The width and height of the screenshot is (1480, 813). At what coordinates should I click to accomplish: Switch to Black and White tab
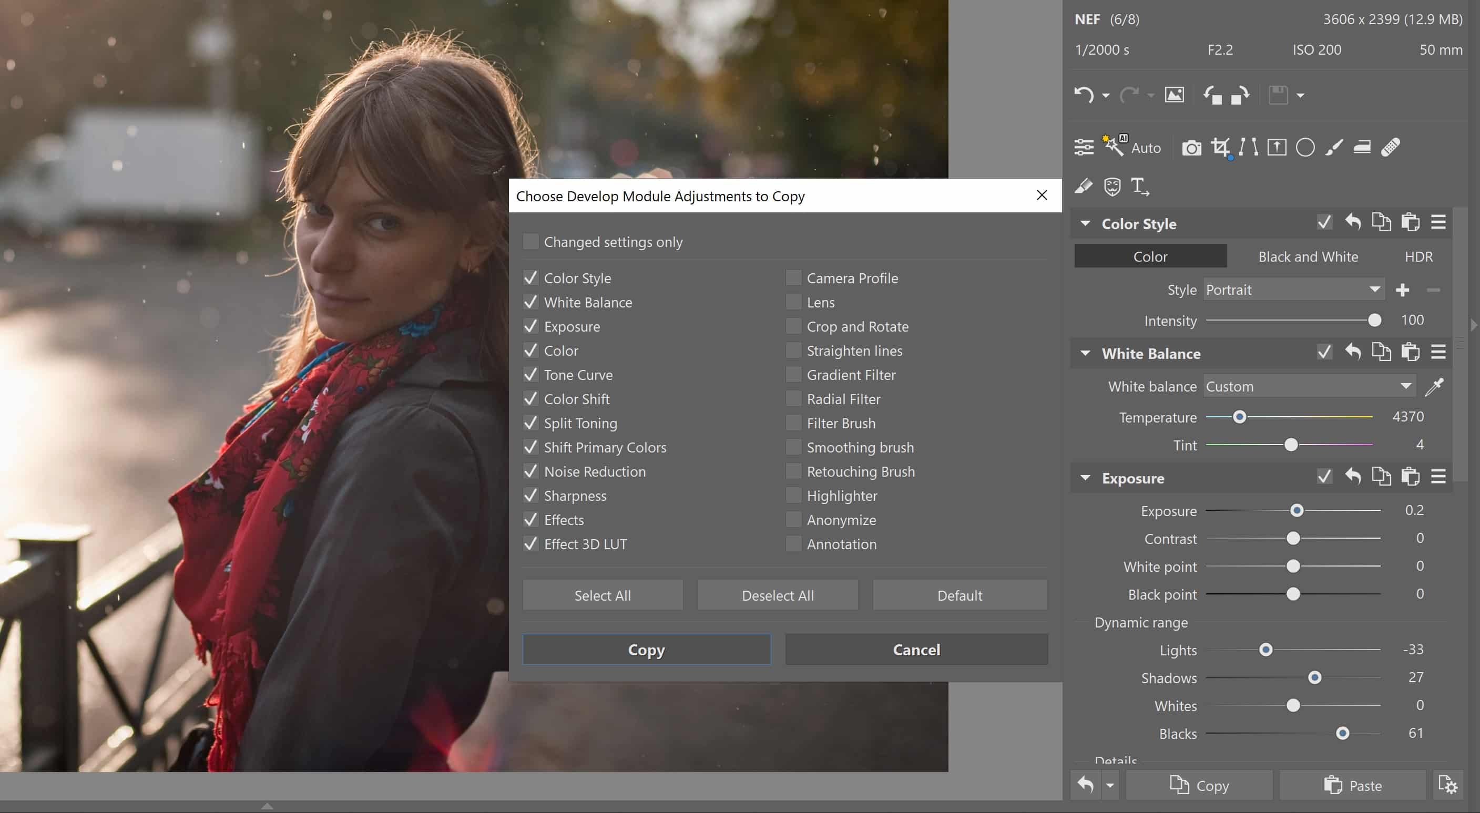[x=1308, y=256]
